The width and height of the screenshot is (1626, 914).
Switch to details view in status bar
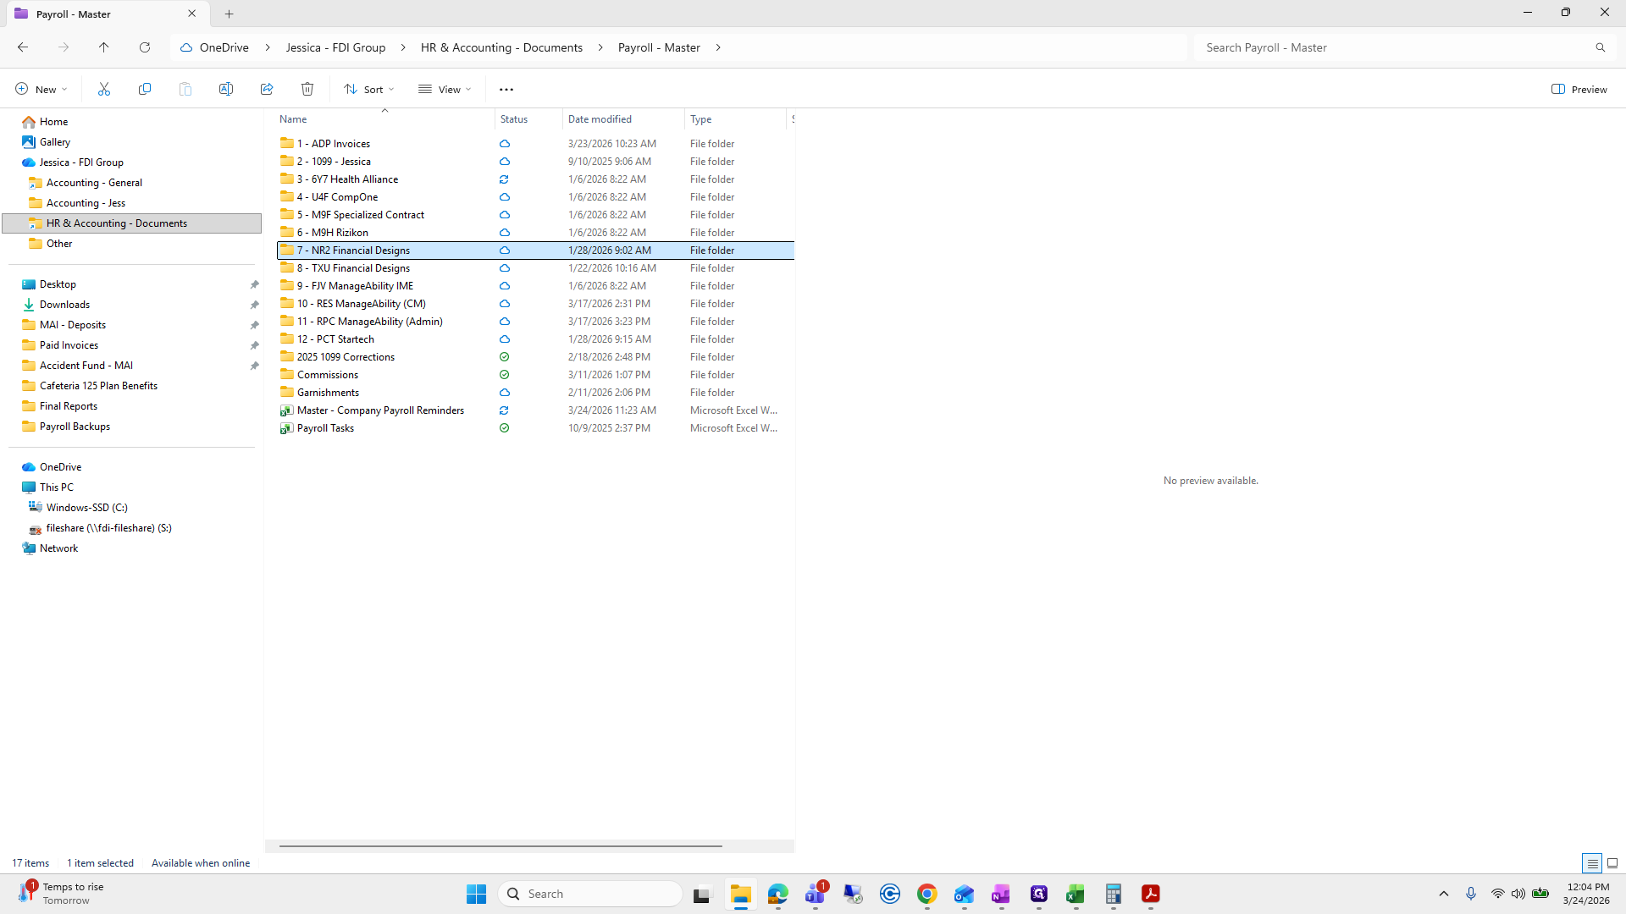[1592, 863]
